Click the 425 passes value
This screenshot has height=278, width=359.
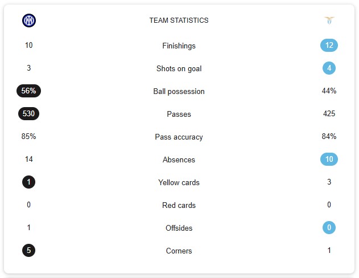329,114
